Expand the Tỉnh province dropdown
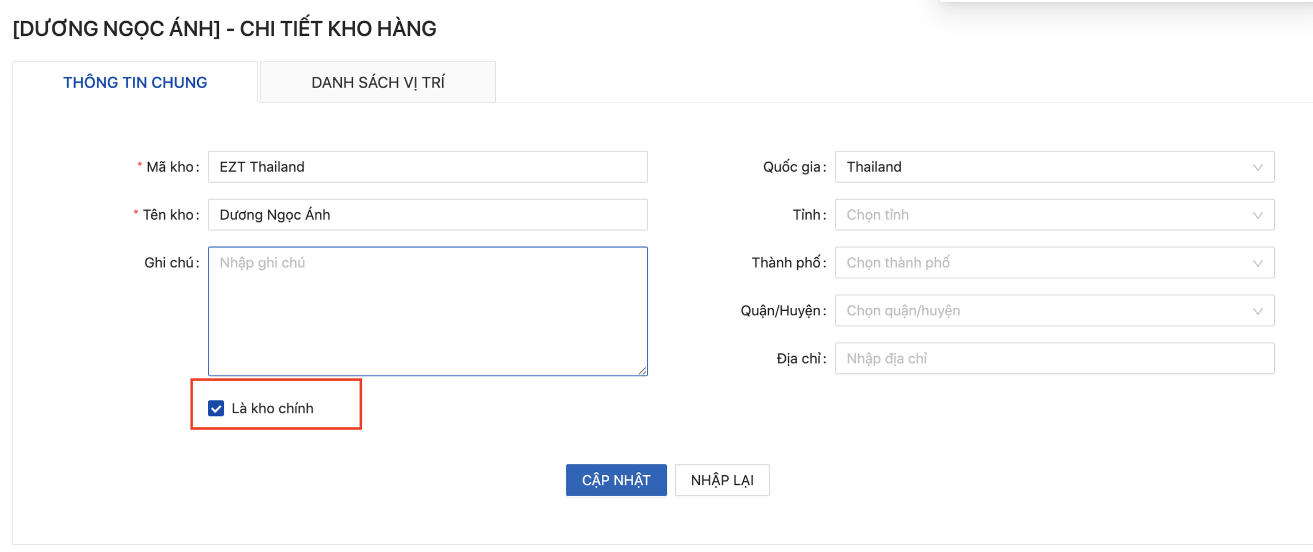1313x552 pixels. tap(1049, 215)
